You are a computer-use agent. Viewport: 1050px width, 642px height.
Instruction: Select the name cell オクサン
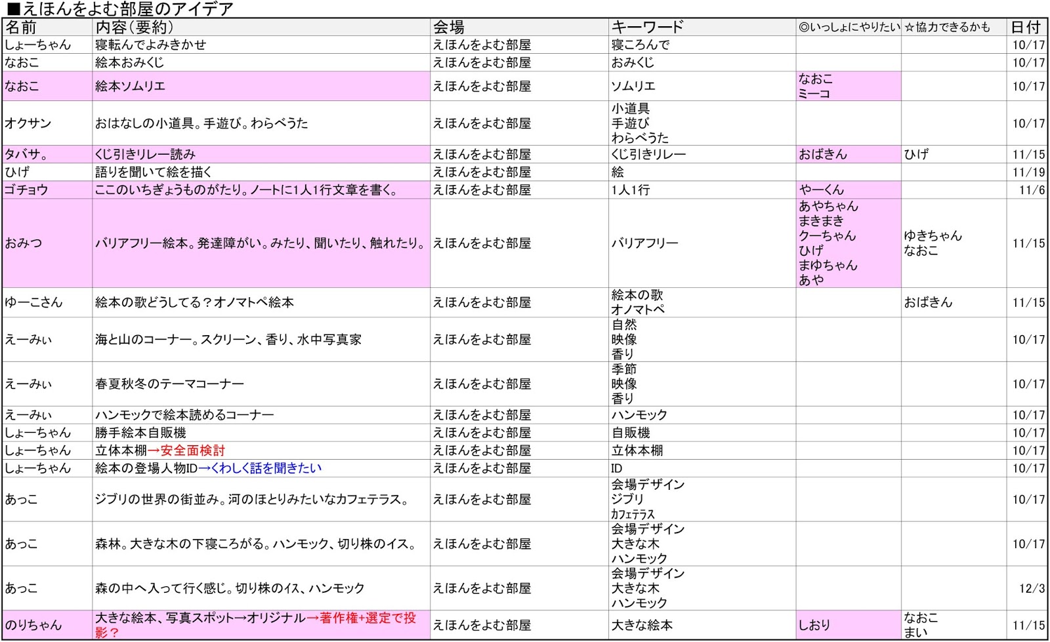47,123
